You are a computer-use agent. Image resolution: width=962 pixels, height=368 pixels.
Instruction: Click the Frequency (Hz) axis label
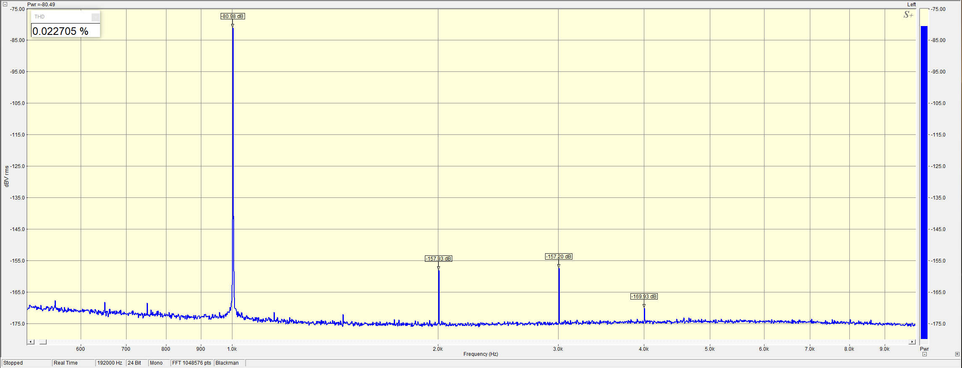[481, 354]
